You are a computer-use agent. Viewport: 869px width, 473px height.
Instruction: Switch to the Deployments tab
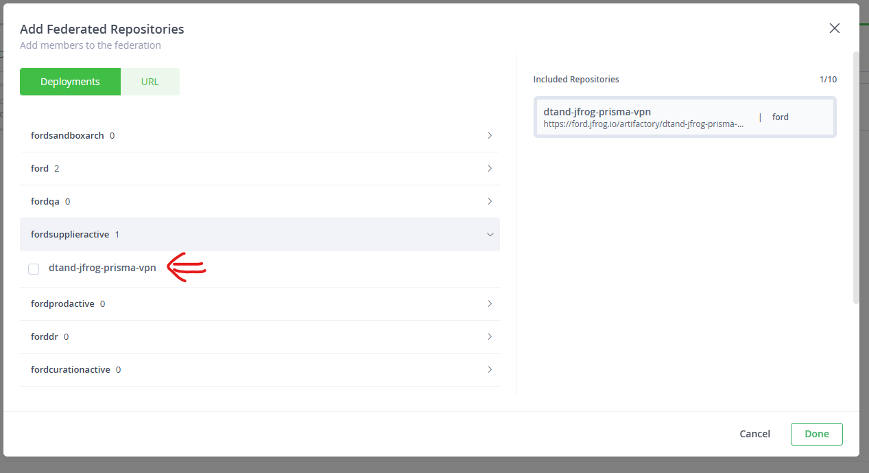click(x=70, y=82)
